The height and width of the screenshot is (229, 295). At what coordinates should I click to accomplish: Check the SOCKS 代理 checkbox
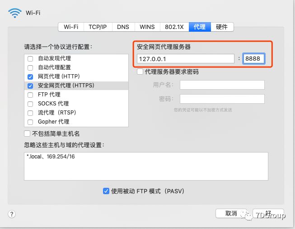(x=30, y=104)
